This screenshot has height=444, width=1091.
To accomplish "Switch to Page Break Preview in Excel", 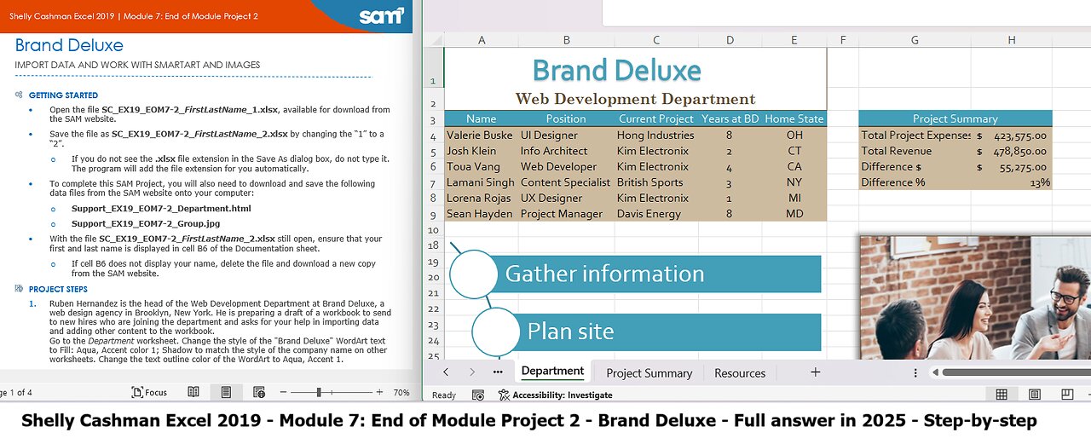I will 1066,395.
